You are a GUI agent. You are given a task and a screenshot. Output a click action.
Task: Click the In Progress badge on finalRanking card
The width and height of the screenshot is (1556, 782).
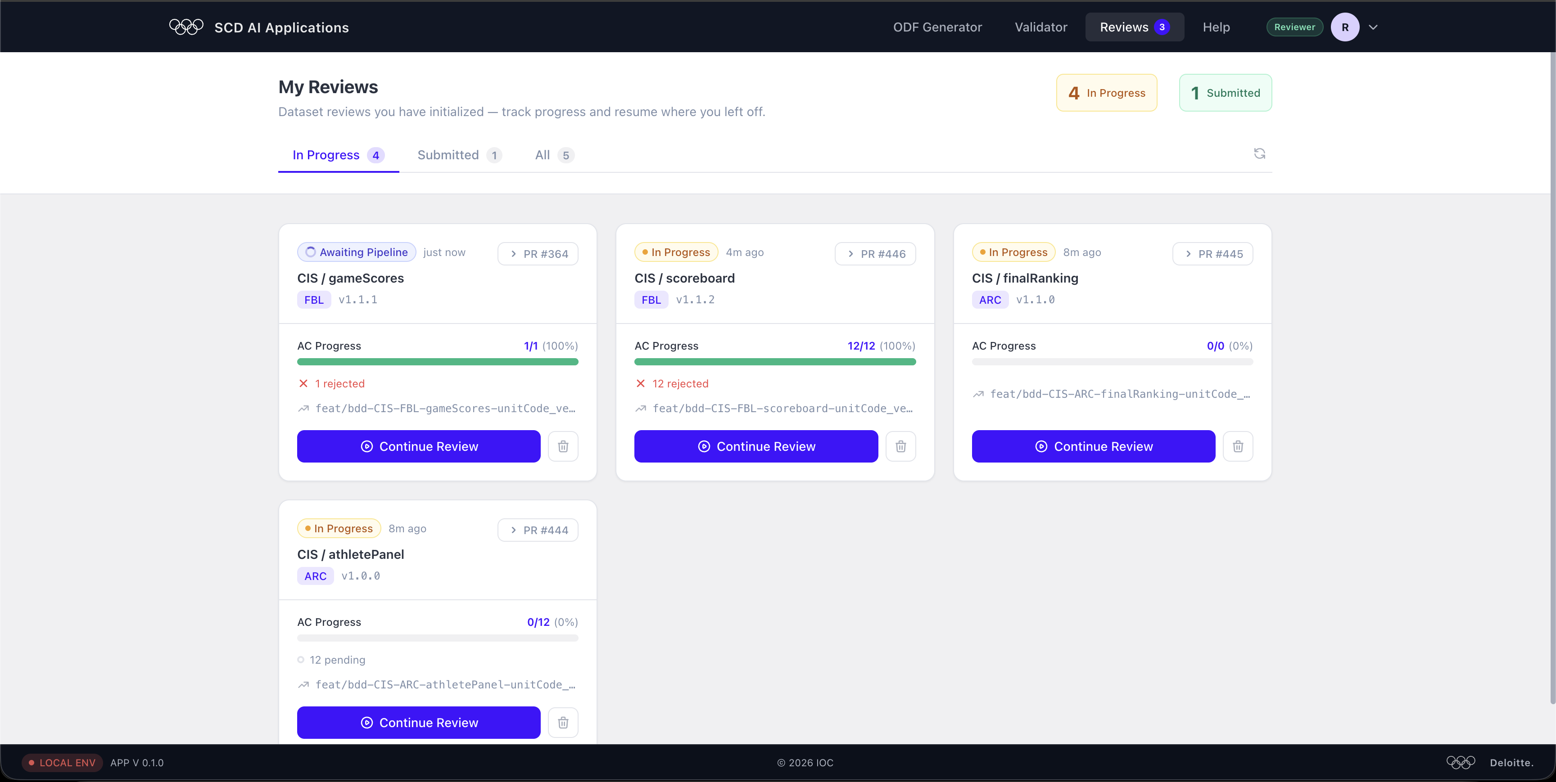[1013, 252]
